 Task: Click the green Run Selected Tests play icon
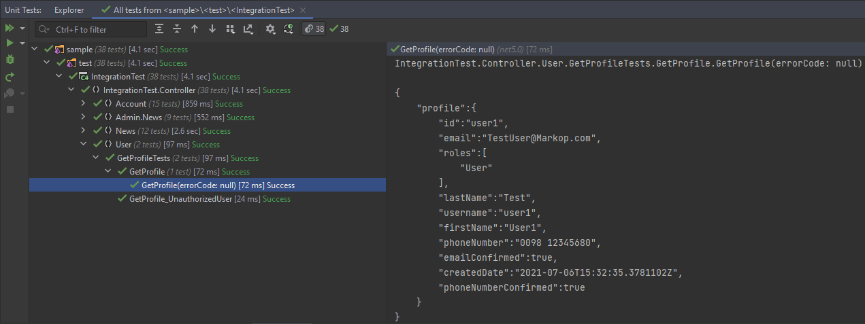[x=10, y=43]
